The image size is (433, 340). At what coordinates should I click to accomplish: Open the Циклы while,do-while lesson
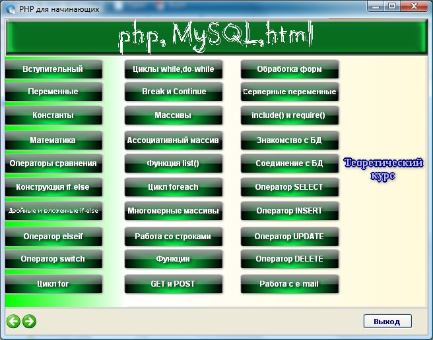tap(173, 69)
